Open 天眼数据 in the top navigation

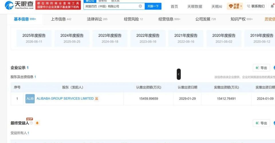195,7
